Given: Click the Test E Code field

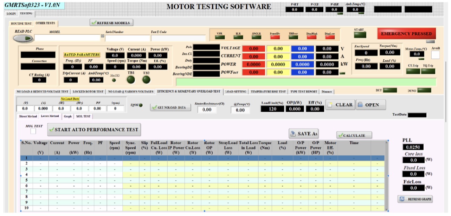Looking at the screenshot, I should click(x=178, y=38).
